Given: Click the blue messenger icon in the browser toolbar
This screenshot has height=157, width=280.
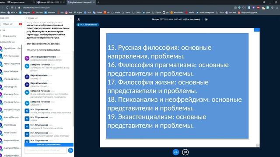Looking at the screenshot, I should click(239, 8).
